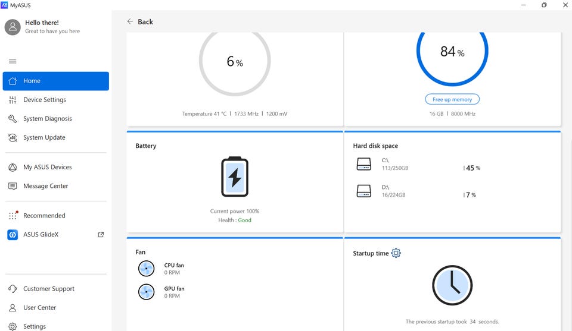Click the Hard disk space title
This screenshot has height=331, width=572.
375,146
